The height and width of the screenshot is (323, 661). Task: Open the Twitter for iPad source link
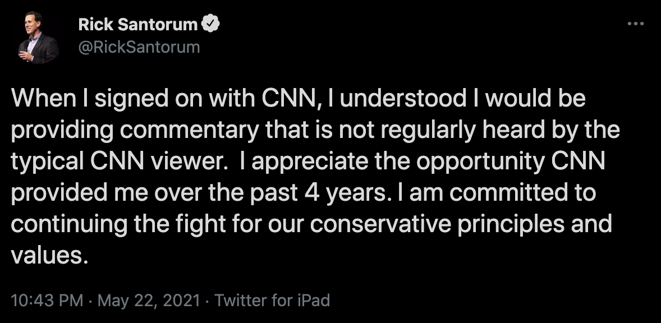click(272, 301)
